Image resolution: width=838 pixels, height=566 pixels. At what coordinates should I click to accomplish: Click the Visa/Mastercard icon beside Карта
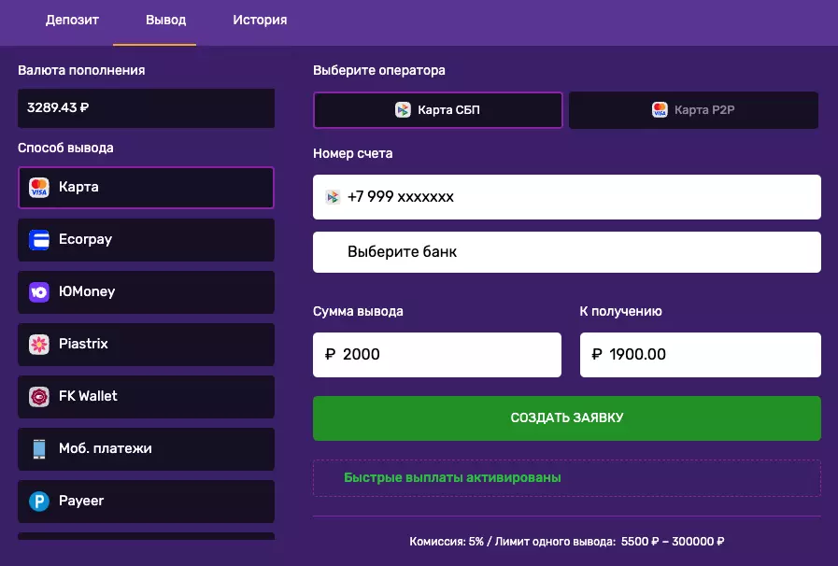coord(38,188)
